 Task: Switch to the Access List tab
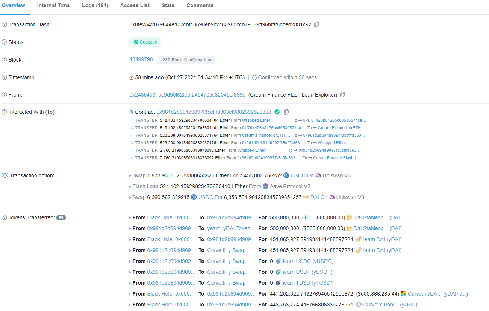pyautogui.click(x=135, y=6)
